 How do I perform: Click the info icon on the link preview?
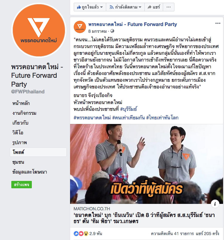pos(215,204)
